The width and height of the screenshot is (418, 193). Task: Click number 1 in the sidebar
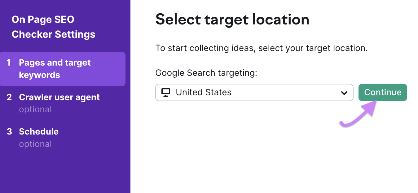(x=9, y=62)
